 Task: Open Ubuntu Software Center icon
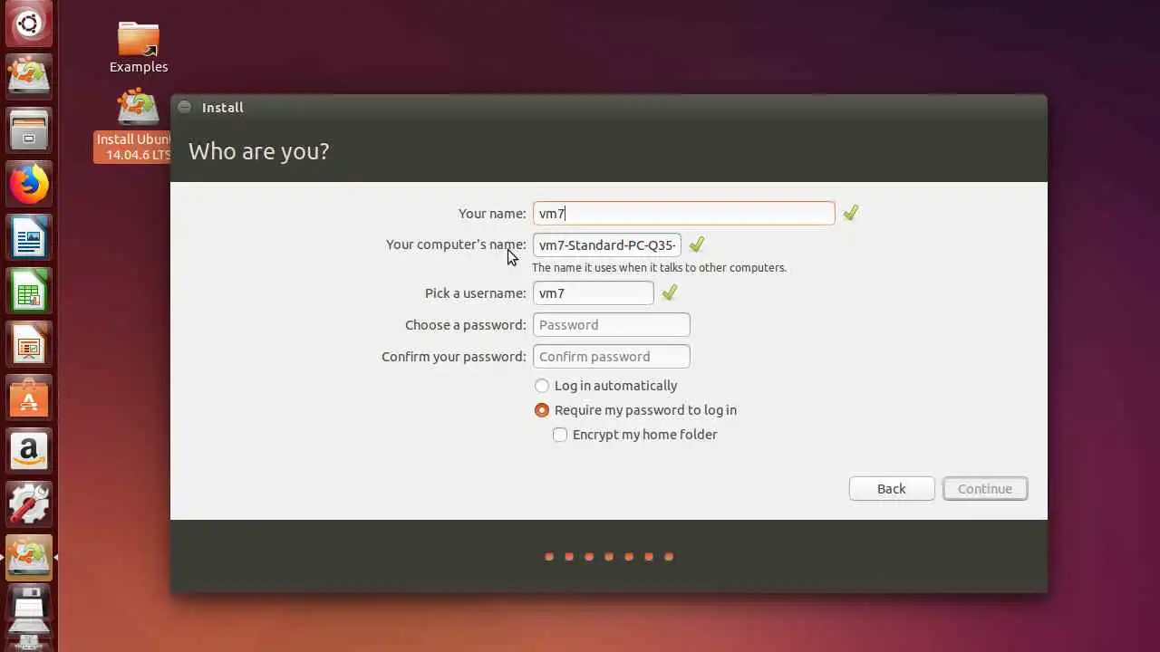[29, 398]
